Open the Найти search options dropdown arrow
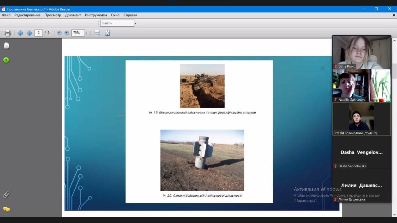Viewport: 397px width, 223px height. [x=136, y=23]
